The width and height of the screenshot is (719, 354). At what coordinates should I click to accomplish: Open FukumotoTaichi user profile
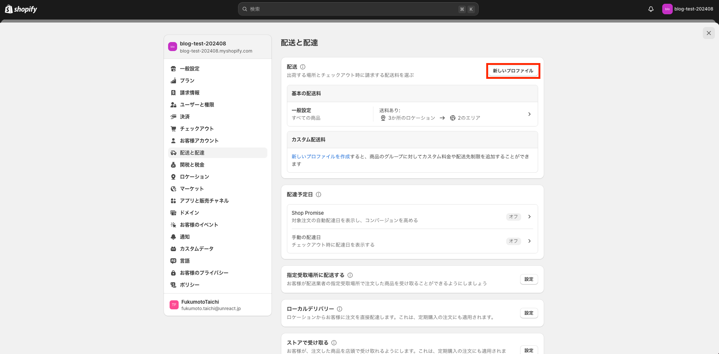[x=218, y=305]
